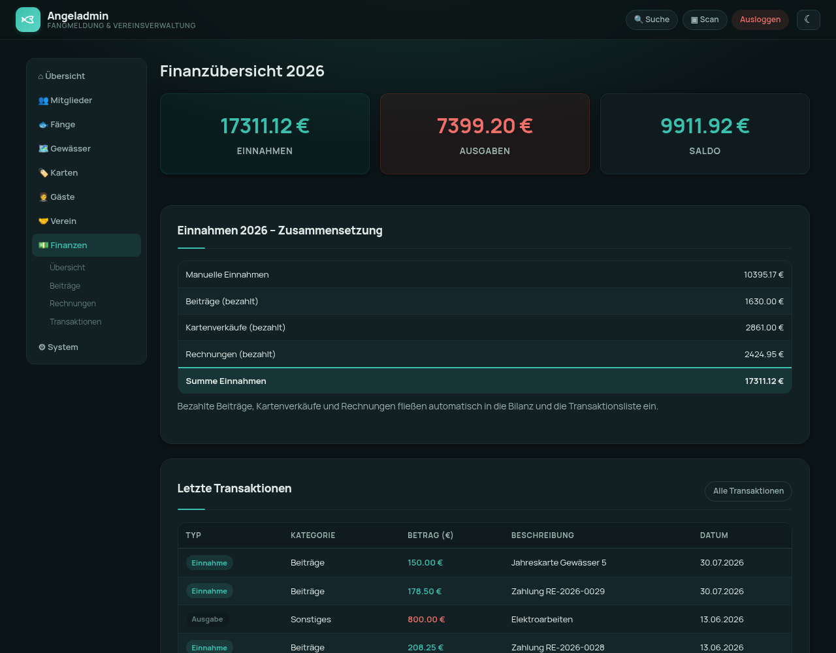Click the description Zahlung RE-2026-0028

pos(558,648)
